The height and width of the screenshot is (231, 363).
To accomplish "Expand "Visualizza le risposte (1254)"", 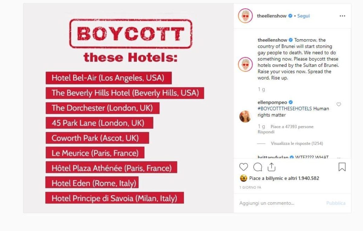I will 297,143.
